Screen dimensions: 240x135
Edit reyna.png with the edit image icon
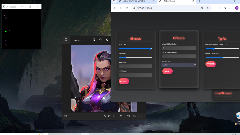94,40
